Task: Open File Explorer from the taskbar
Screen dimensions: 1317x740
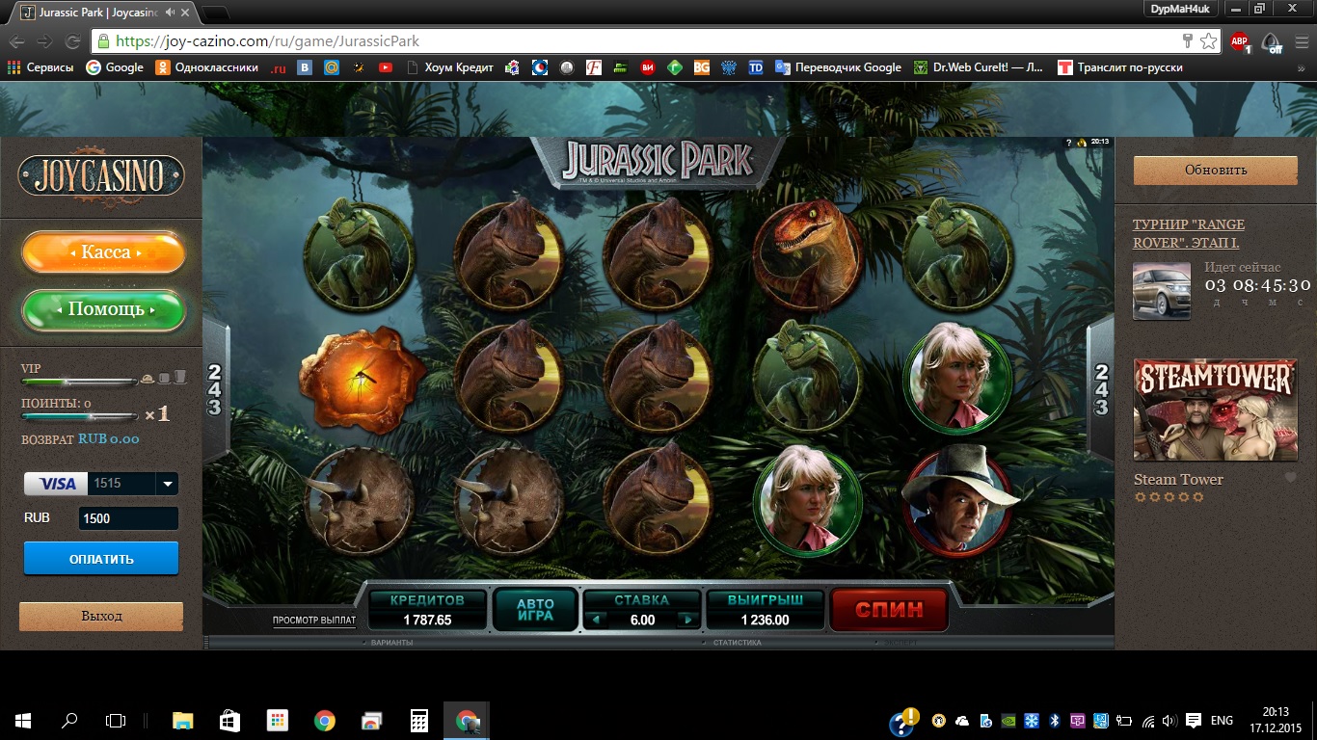Action: tap(182, 720)
